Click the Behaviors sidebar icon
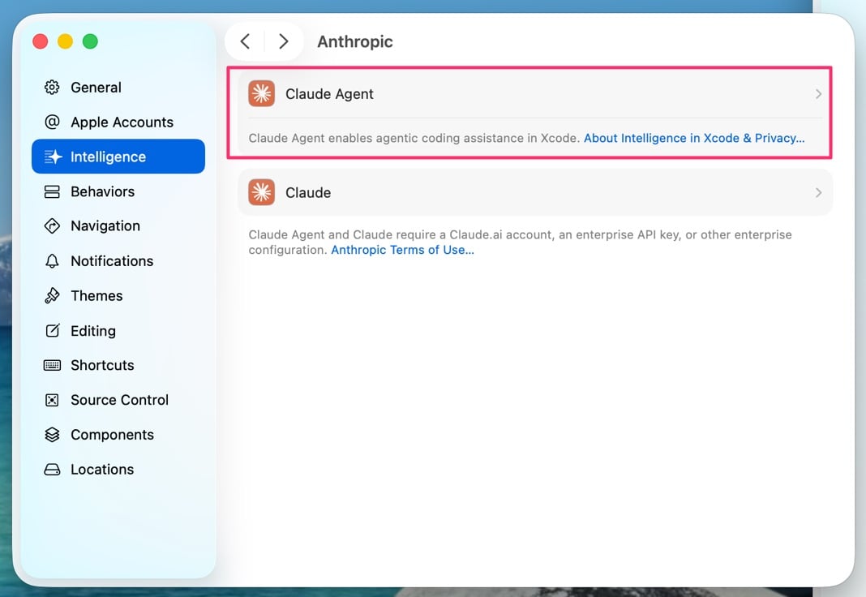The height and width of the screenshot is (597, 866). tap(52, 192)
